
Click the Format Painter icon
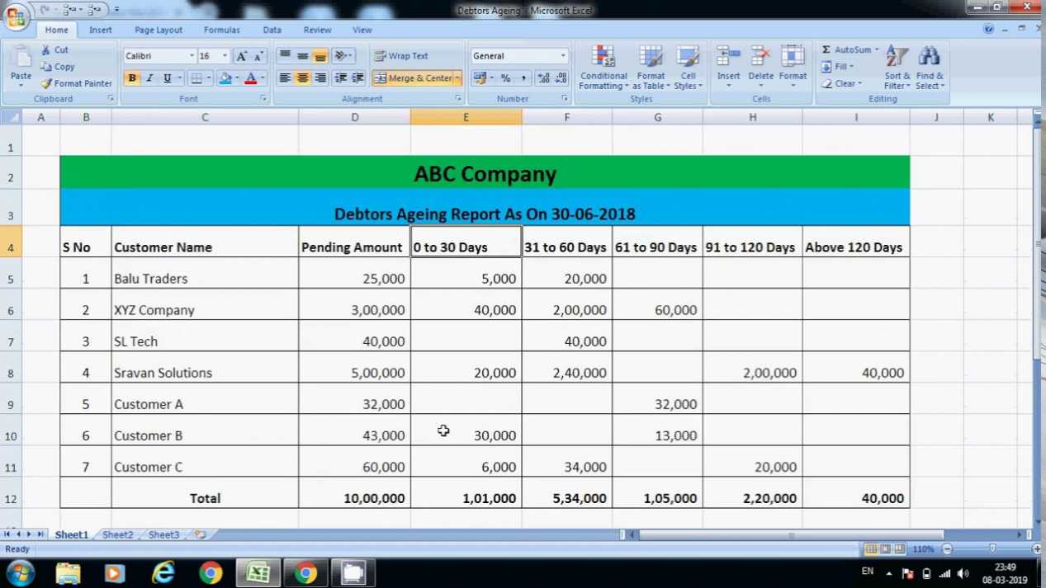pos(47,83)
